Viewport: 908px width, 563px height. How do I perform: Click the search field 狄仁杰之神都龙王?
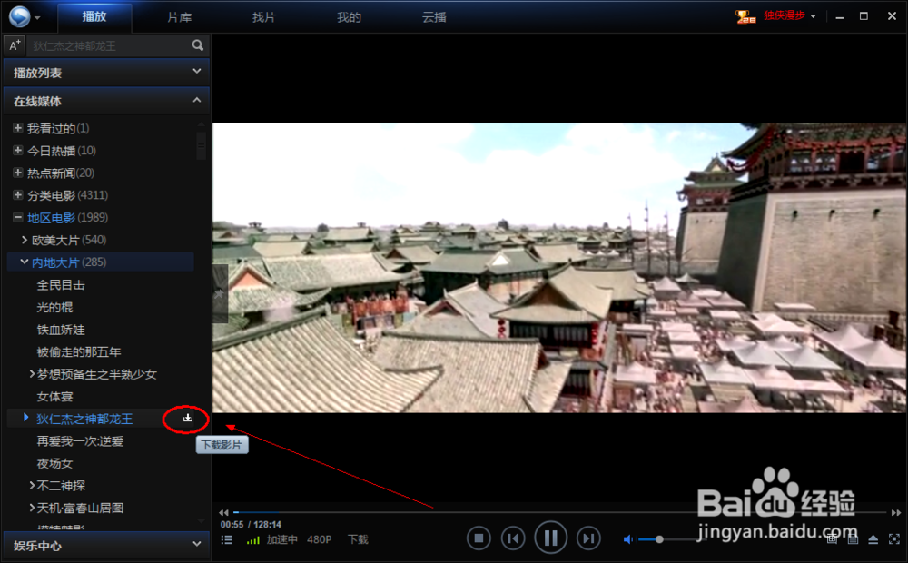110,45
